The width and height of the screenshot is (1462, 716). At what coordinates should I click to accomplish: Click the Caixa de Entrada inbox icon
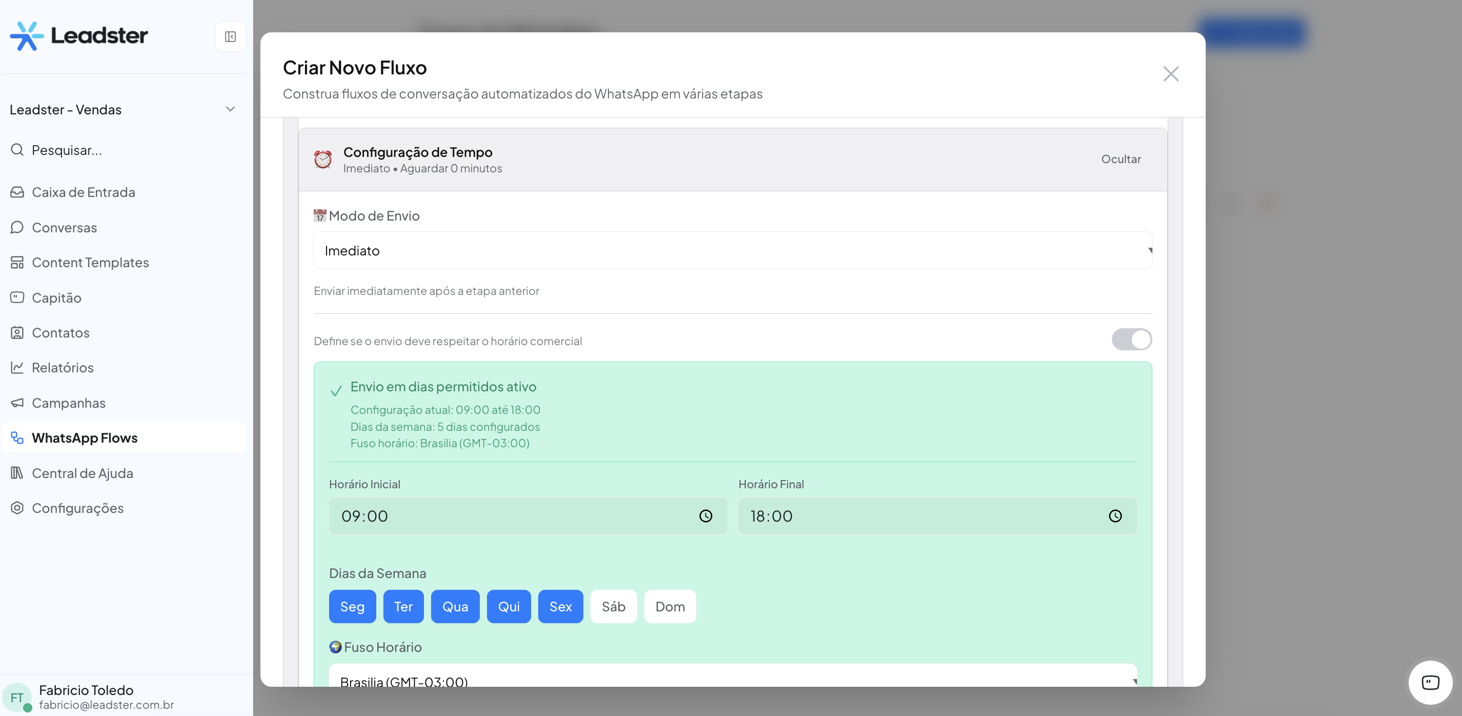[x=17, y=192]
